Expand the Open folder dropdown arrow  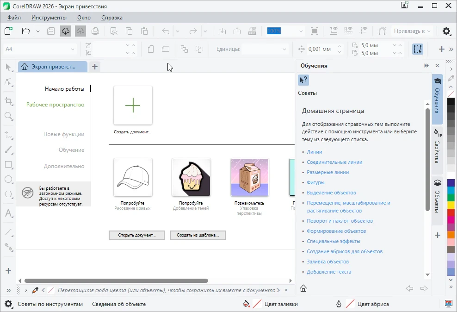point(38,31)
